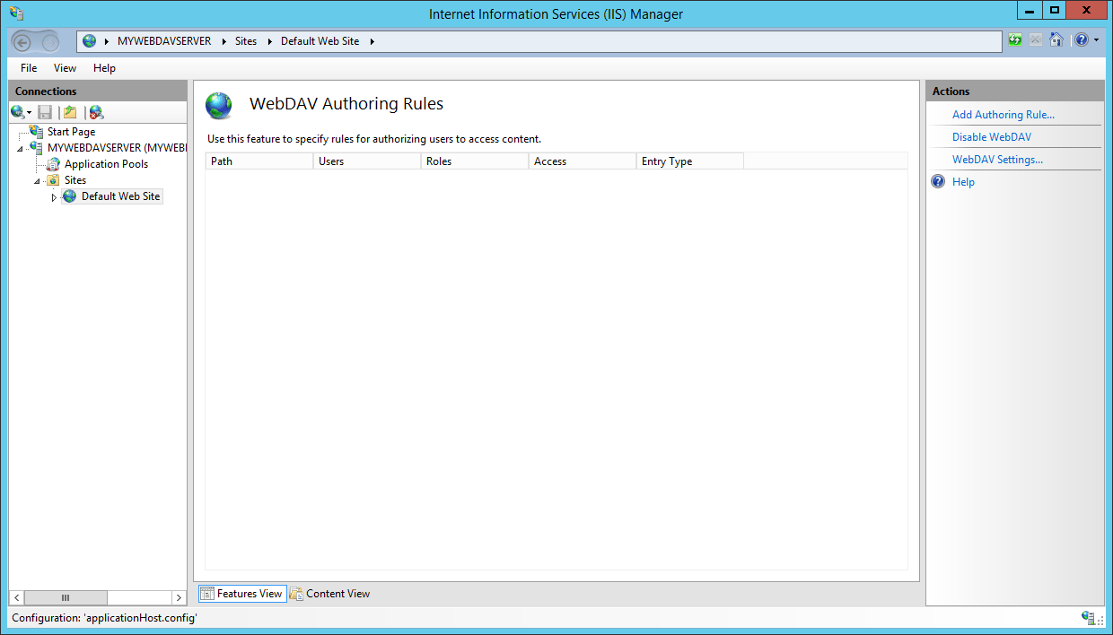The width and height of the screenshot is (1113, 635).
Task: Click the Connections horizontal scrollbar thumb
Action: click(66, 597)
